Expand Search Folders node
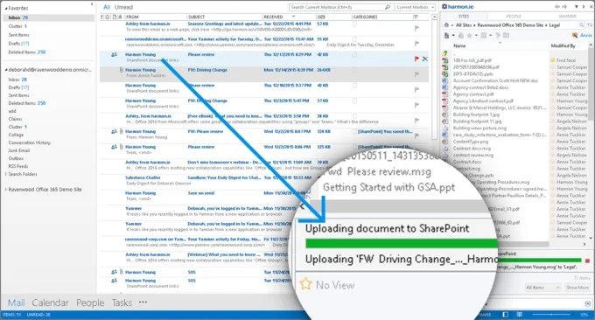 click(6, 174)
